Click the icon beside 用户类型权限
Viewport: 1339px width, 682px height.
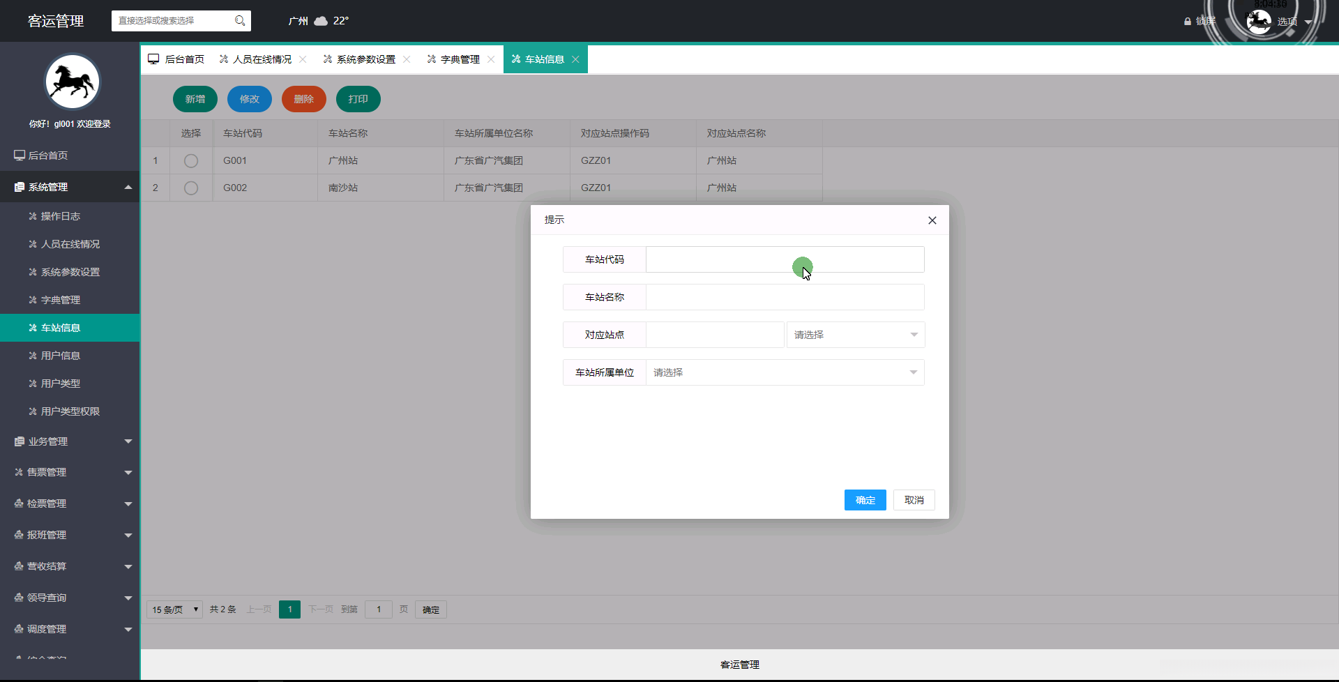(32, 411)
